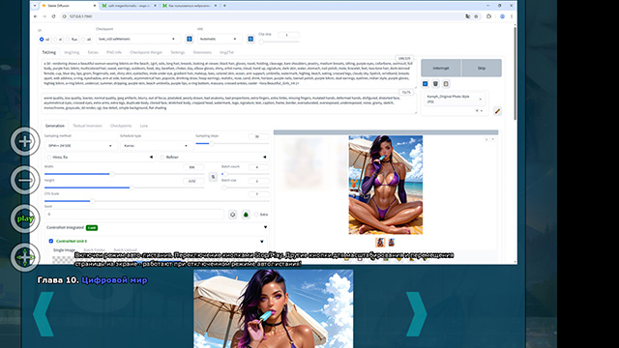Screen dimensions: 619x348
Task: Toggle the Extra seed checkbox
Action: click(x=256, y=215)
